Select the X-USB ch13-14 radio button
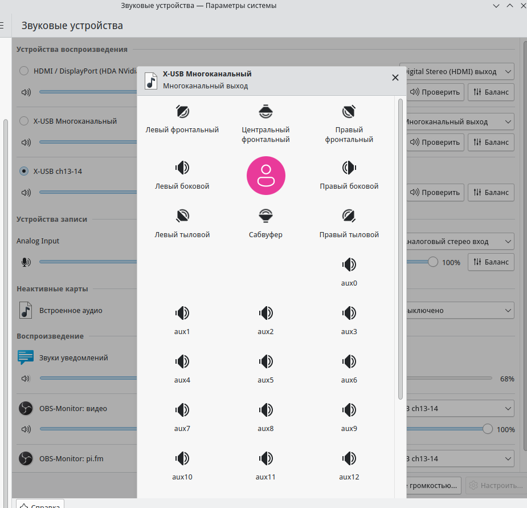 coord(24,171)
